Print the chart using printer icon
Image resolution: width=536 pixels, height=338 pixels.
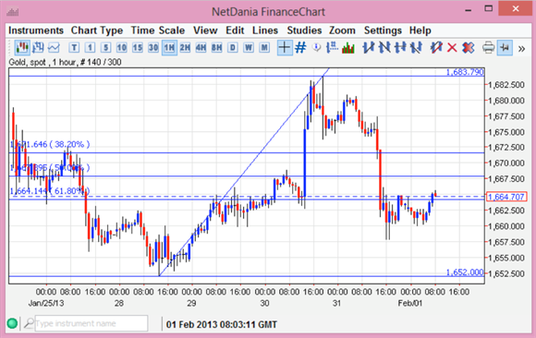point(488,47)
